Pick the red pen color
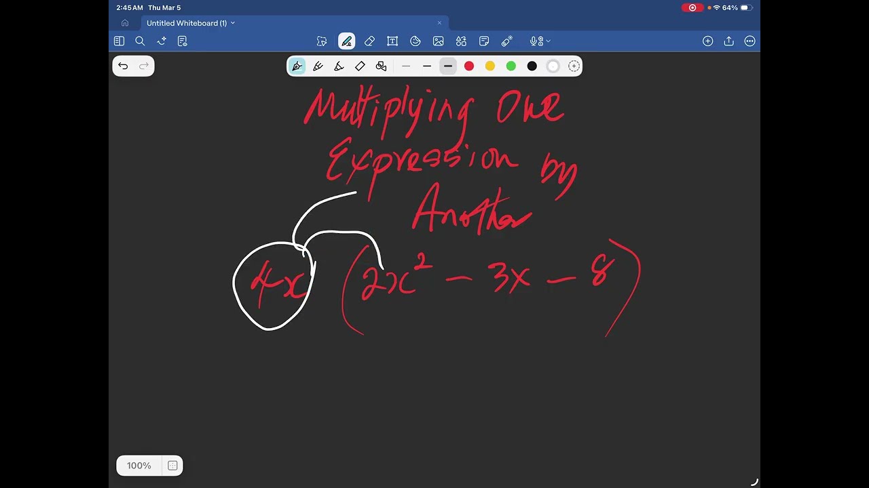 click(469, 66)
